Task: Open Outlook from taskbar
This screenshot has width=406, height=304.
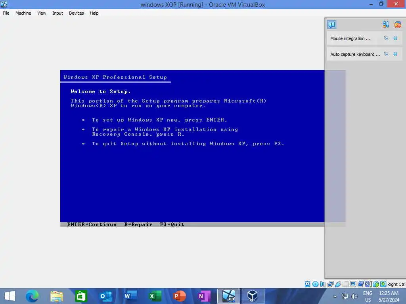Action: point(105,296)
